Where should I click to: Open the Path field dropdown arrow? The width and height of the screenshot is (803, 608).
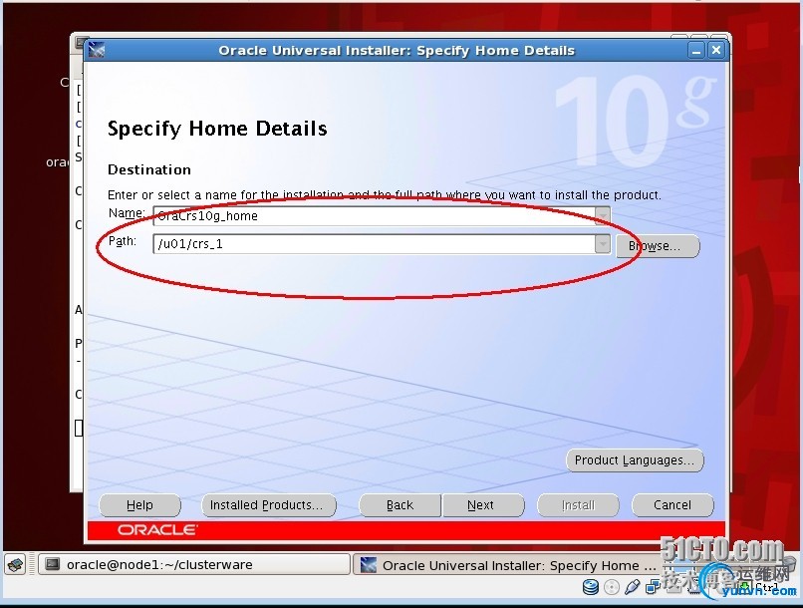pos(603,244)
